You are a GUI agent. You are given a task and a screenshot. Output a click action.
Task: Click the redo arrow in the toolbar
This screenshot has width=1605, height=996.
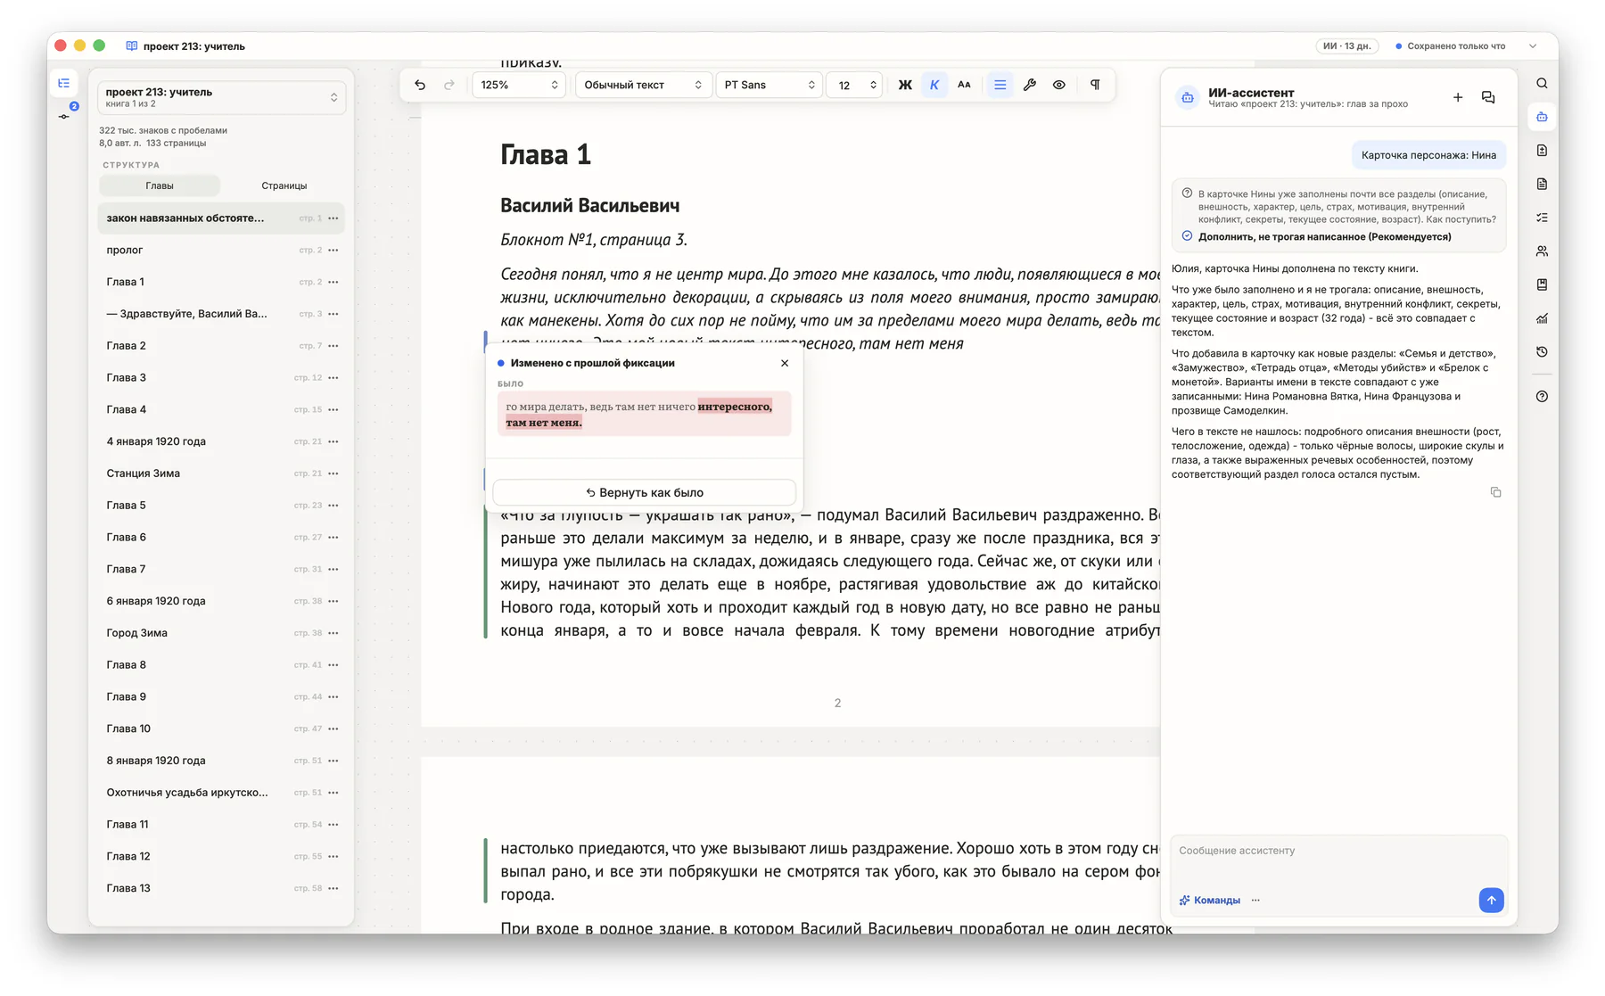[x=449, y=85]
